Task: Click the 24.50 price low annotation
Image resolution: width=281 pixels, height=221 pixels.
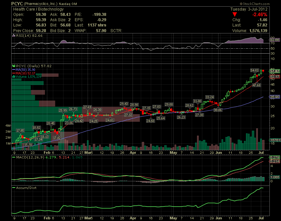Action: (x=150, y=121)
